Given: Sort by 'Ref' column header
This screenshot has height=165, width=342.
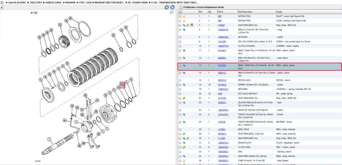Looking at the screenshot, I should click(x=203, y=12).
